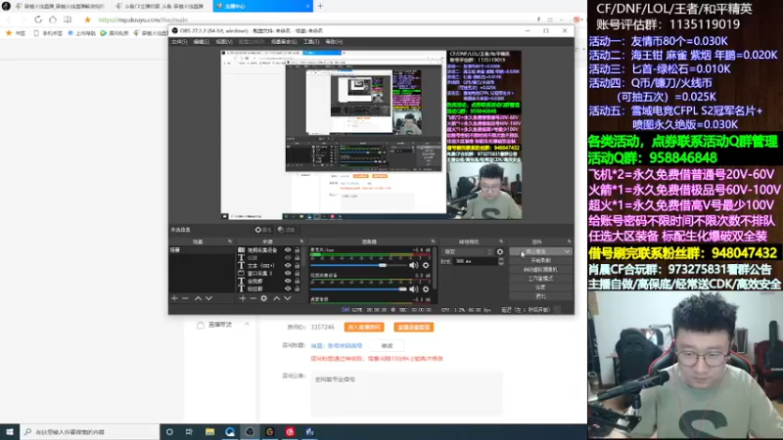Move scene up in OBS Scenes panel
This screenshot has width=783, height=440.
click(198, 298)
